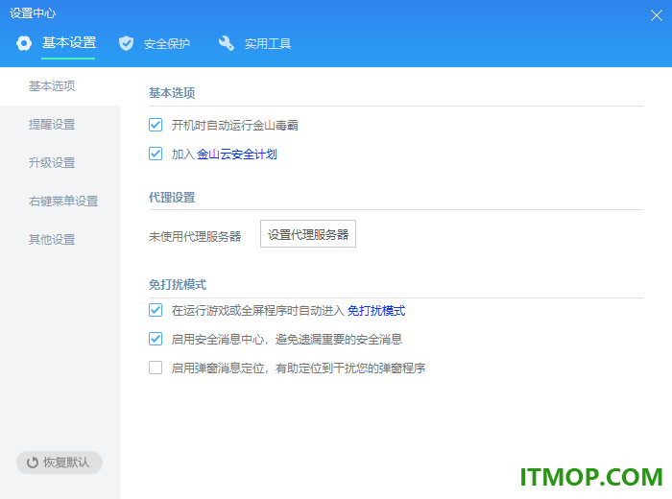Open the 安全保护 tab
The height and width of the screenshot is (499, 672).
(x=167, y=44)
